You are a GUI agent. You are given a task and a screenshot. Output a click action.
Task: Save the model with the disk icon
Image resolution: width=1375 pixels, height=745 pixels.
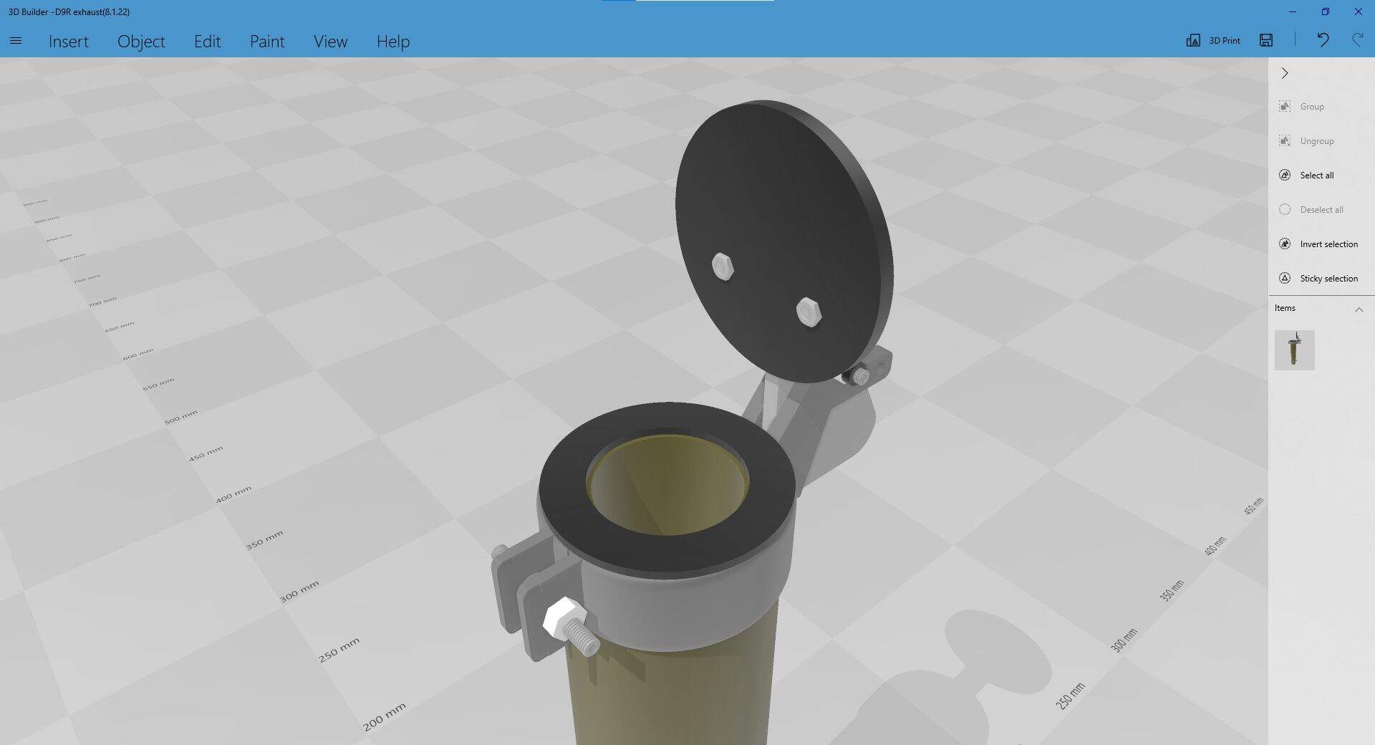coord(1266,41)
